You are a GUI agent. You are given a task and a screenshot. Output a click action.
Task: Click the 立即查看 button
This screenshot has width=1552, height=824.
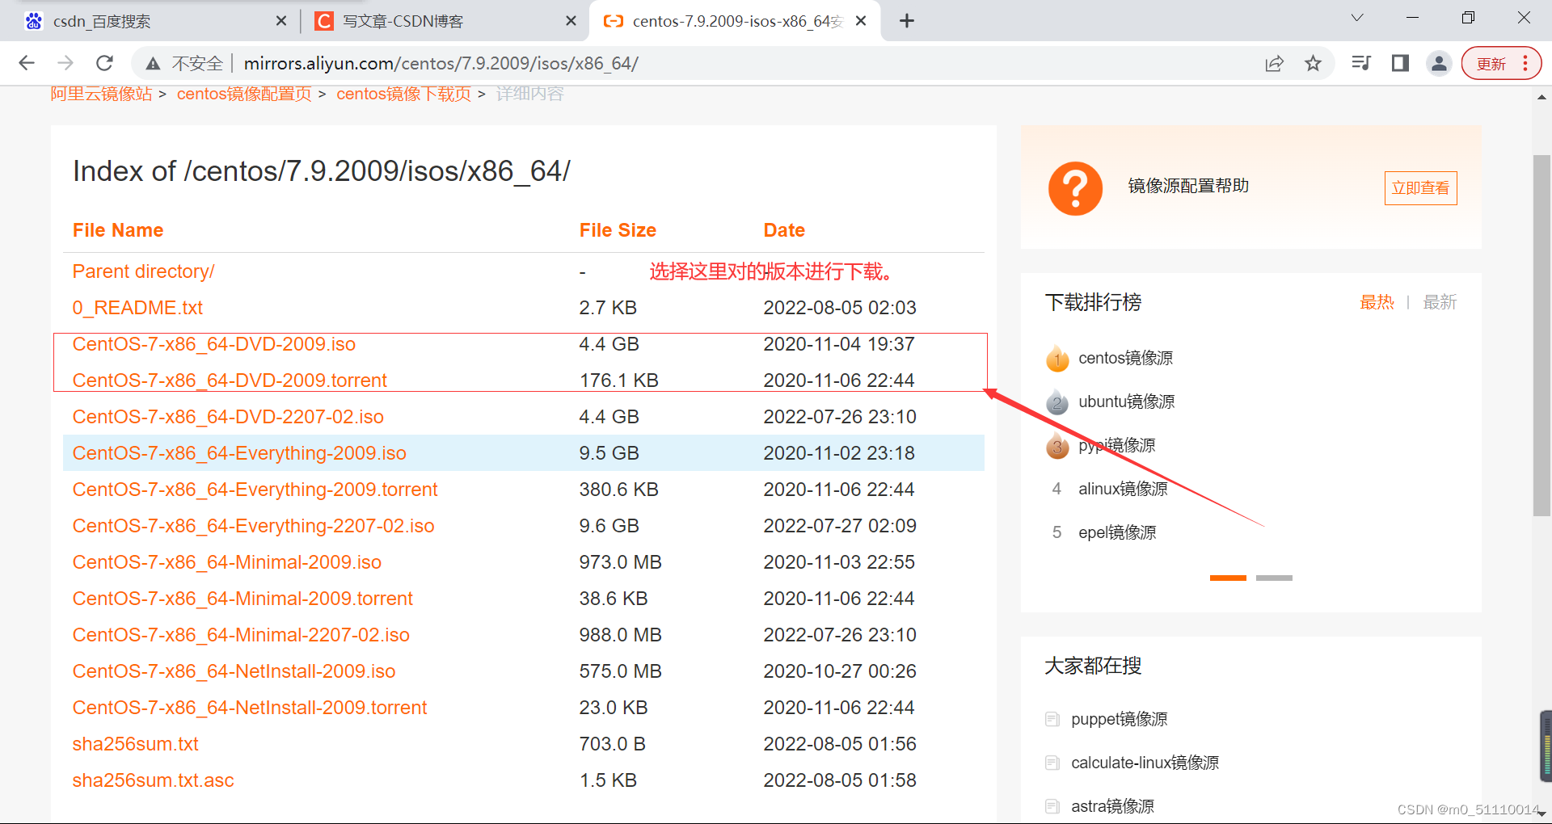tap(1420, 188)
